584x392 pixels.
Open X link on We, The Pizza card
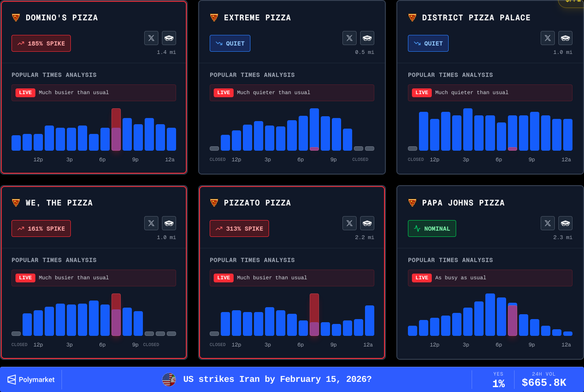click(151, 223)
